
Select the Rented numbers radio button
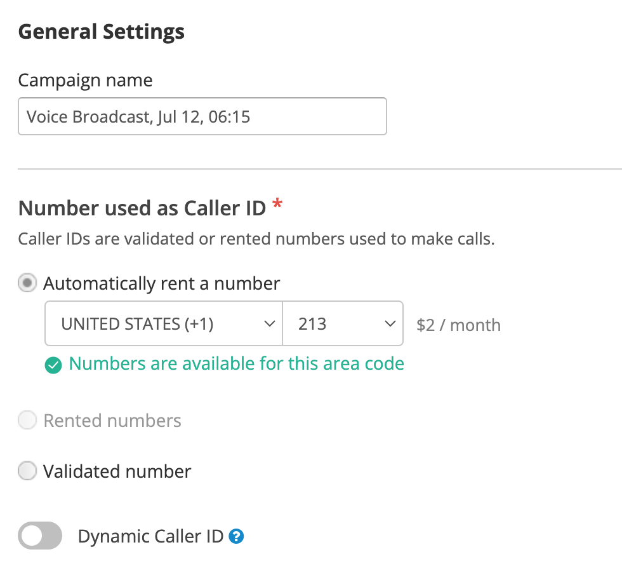pyautogui.click(x=27, y=420)
